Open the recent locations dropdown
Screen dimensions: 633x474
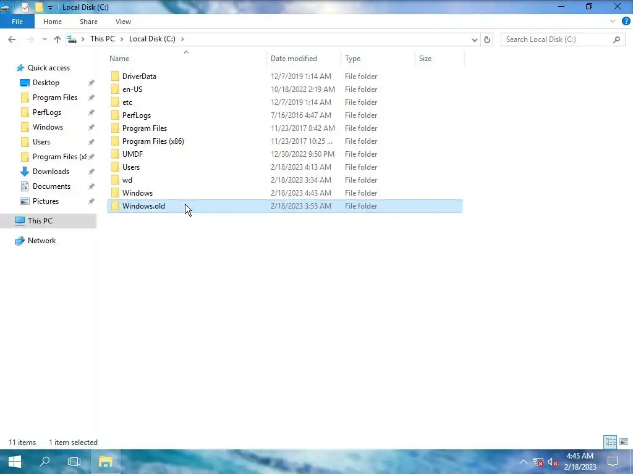45,39
